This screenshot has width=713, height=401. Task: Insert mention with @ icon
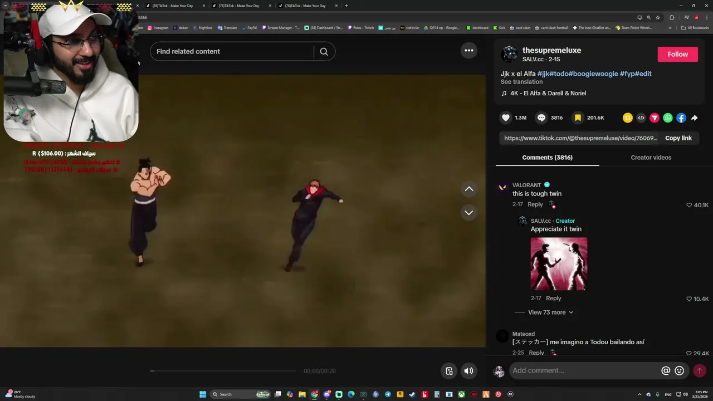coord(666,370)
